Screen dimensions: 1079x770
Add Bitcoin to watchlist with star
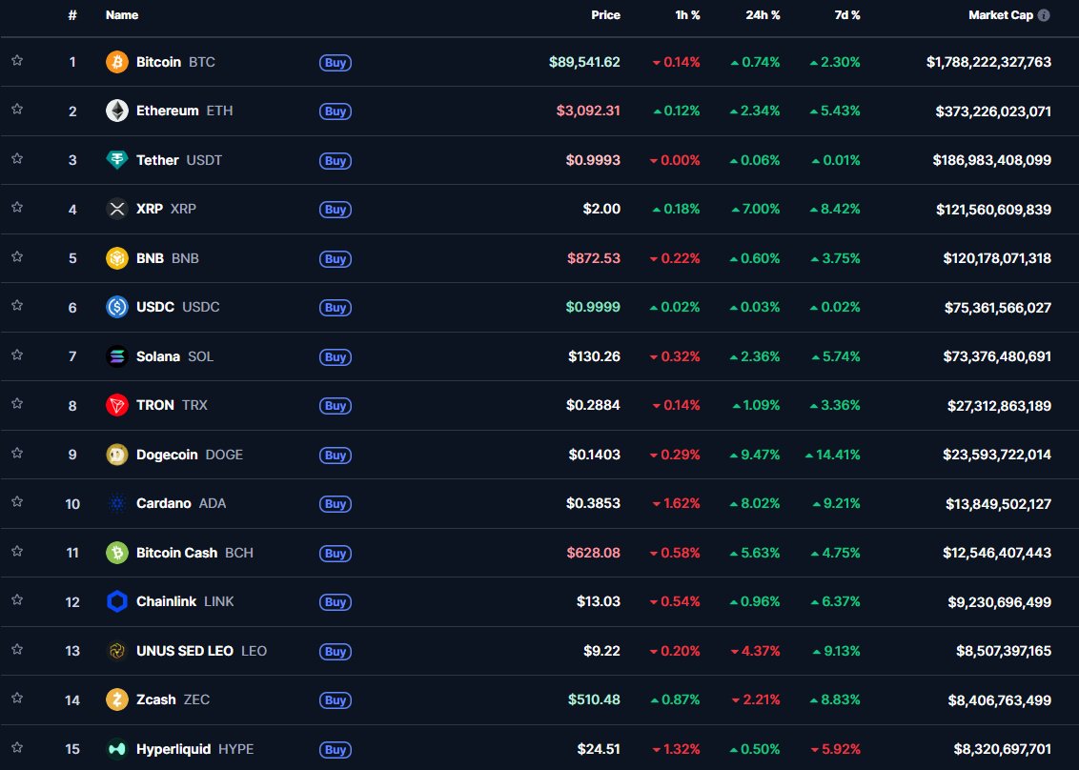17,61
